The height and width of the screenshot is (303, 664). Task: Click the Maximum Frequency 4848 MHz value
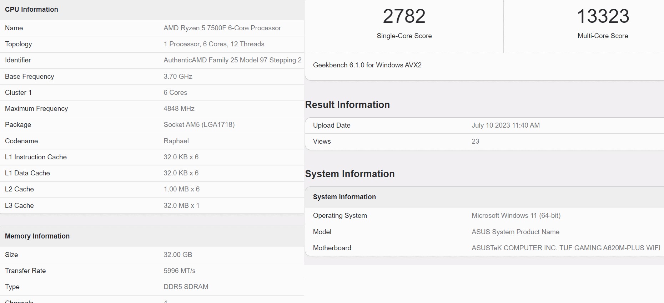point(179,109)
